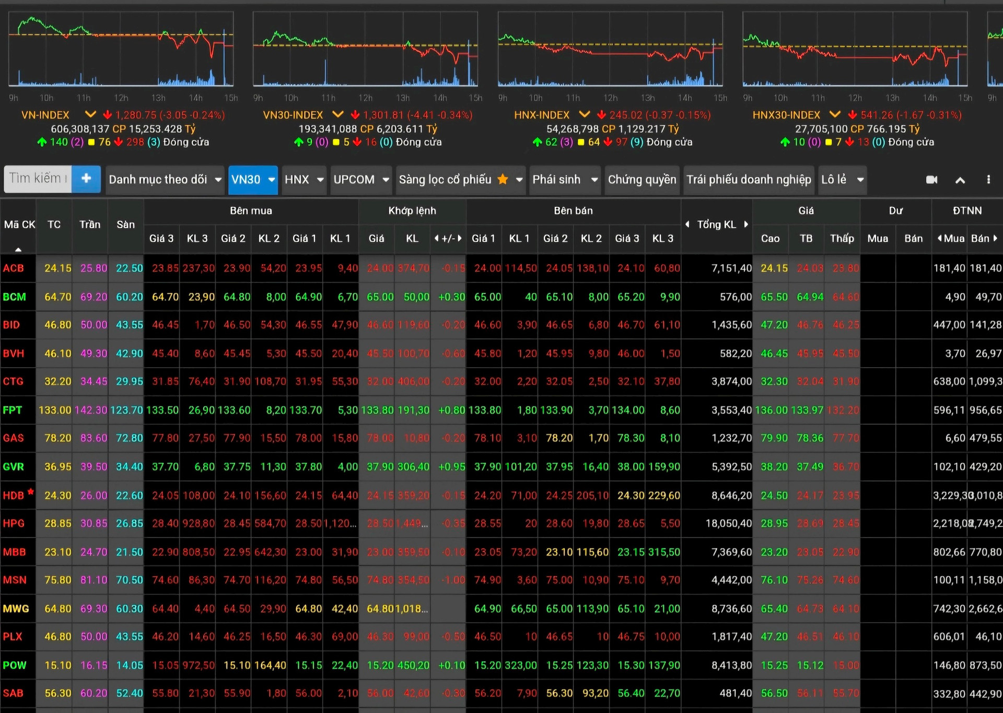Select the GAS stock symbol

coord(13,438)
